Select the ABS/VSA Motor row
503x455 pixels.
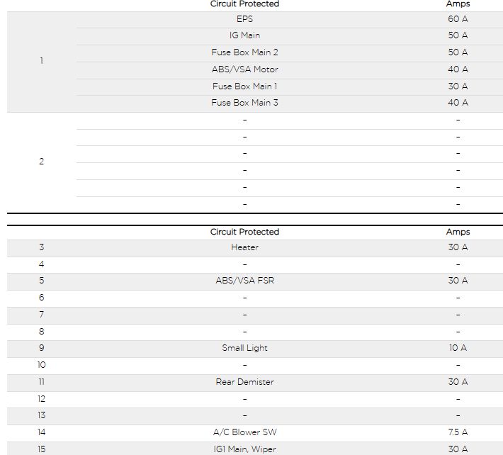coord(244,69)
